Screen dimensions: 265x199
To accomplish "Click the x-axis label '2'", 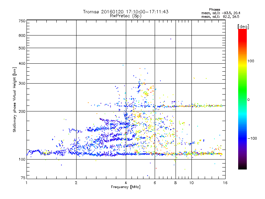I will click(76, 183).
